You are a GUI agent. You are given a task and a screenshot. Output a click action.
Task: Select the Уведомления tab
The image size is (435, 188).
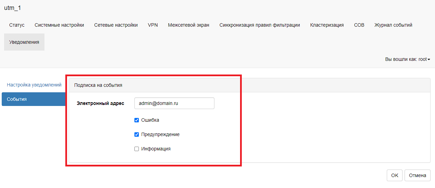[x=24, y=42]
